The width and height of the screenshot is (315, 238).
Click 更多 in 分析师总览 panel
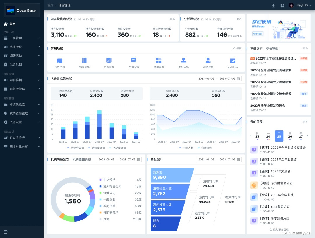[x=239, y=19]
